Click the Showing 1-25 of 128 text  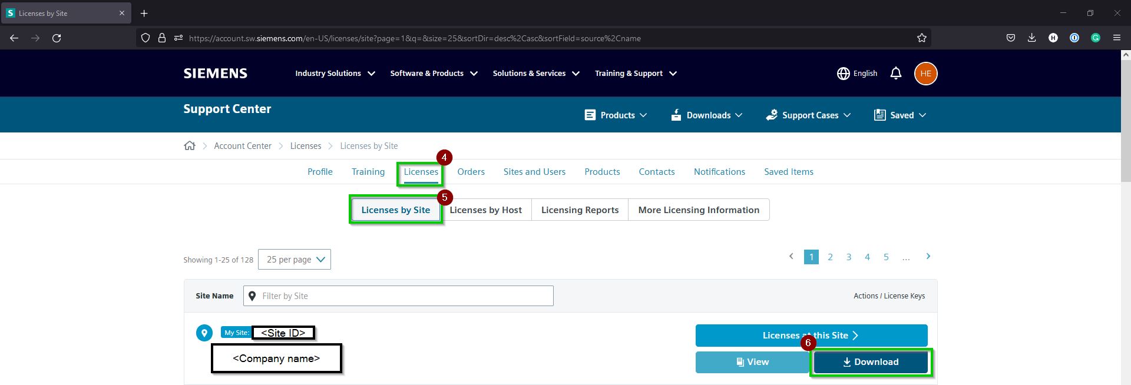[x=218, y=260]
